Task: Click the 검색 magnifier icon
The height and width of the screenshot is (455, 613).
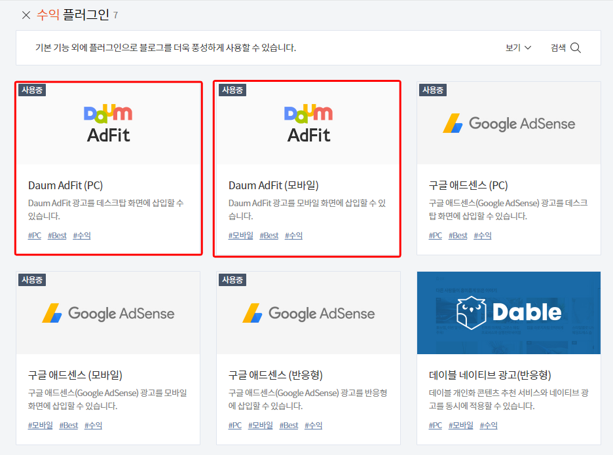Action: click(576, 48)
